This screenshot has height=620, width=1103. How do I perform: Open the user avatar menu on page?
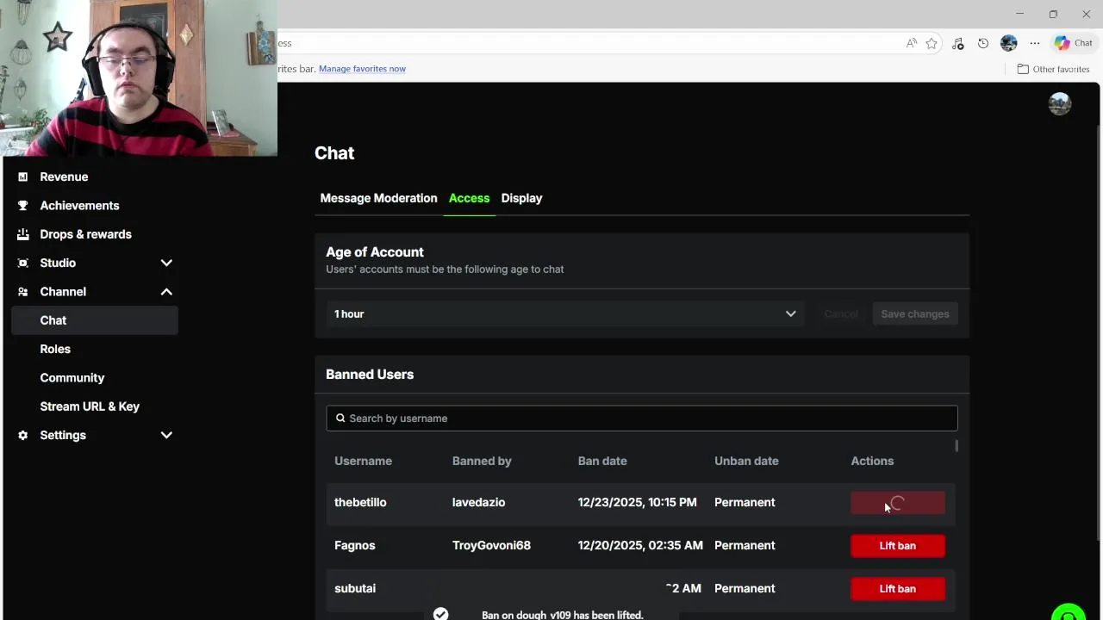tap(1059, 104)
